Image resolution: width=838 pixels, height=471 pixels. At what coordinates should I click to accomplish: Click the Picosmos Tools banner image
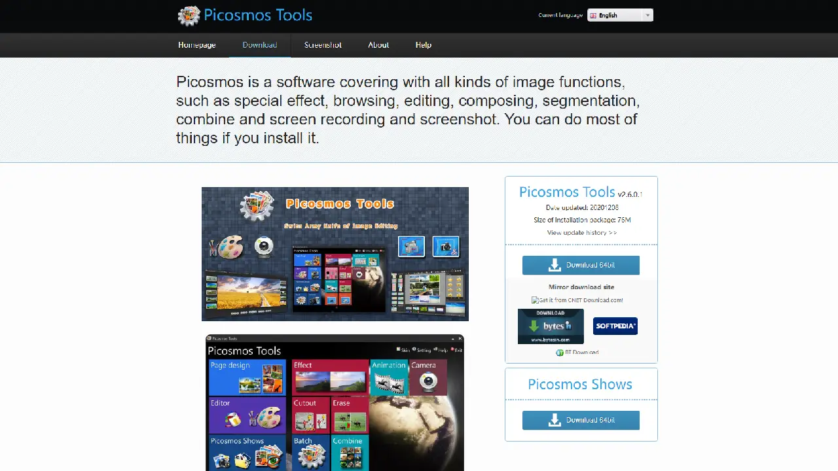[335, 254]
